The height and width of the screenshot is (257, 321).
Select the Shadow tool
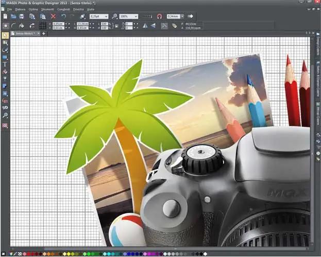click(x=5, y=86)
